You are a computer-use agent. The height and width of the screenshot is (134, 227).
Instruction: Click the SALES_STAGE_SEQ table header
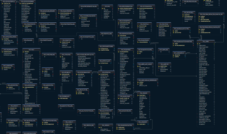click(125, 111)
